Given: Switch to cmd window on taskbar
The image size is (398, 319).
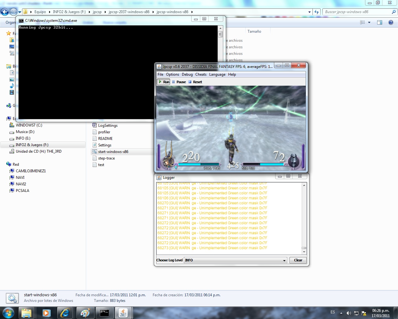Looking at the screenshot, I should [104, 313].
